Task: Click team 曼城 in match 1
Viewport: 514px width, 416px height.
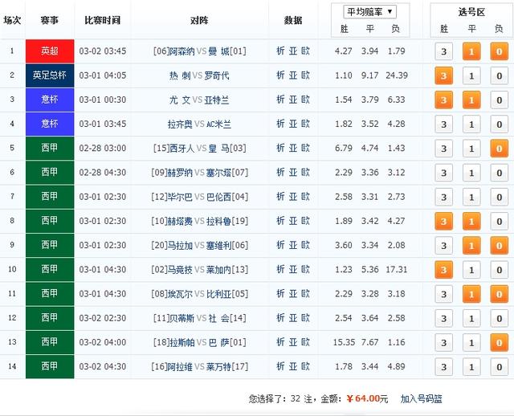Action: 218,51
